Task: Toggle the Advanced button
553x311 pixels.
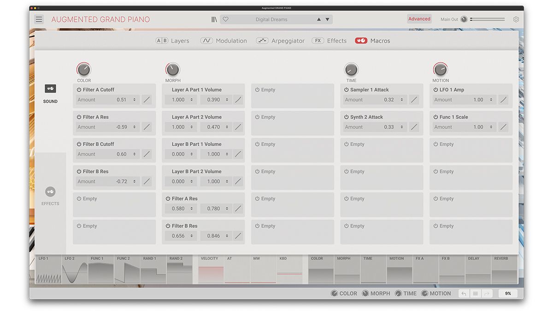Action: pyautogui.click(x=419, y=19)
